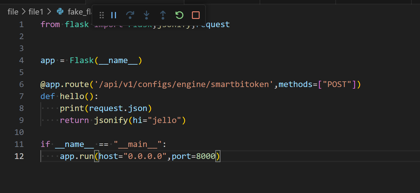The height and width of the screenshot is (193, 420).
Task: Click the debug toolbar drag handle
Action: coord(102,15)
